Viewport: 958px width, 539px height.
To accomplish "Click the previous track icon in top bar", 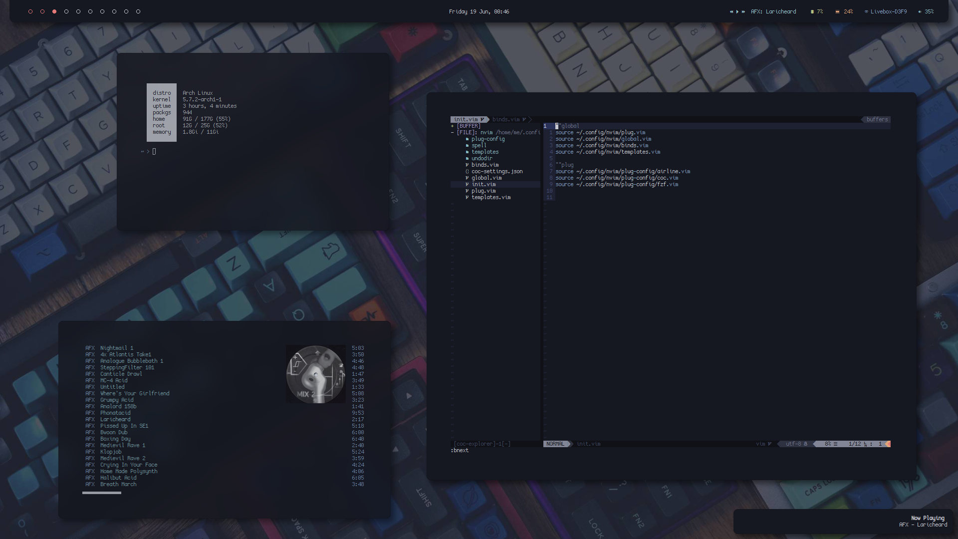I will coord(731,11).
